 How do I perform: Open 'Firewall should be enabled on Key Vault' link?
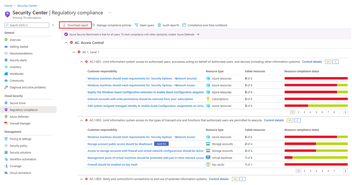click(x=112, y=165)
